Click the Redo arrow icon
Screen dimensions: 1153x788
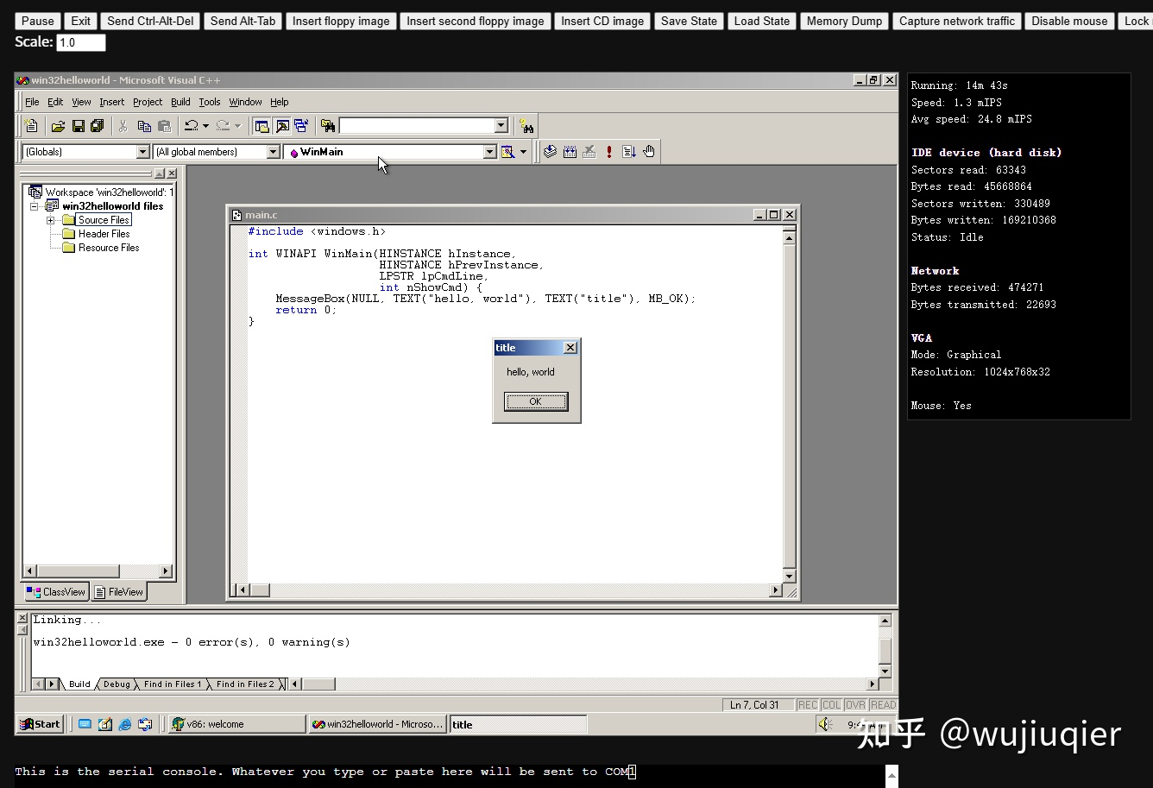(x=223, y=126)
